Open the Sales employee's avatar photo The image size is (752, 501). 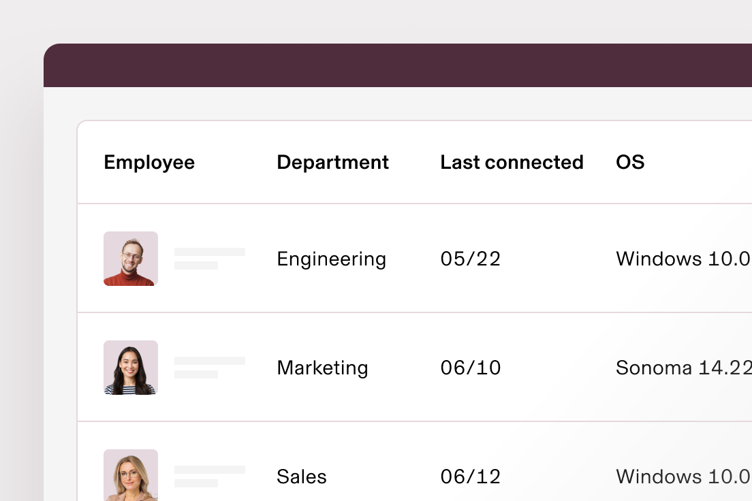click(x=131, y=475)
